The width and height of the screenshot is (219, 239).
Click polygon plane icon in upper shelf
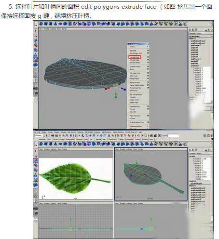point(60,24)
